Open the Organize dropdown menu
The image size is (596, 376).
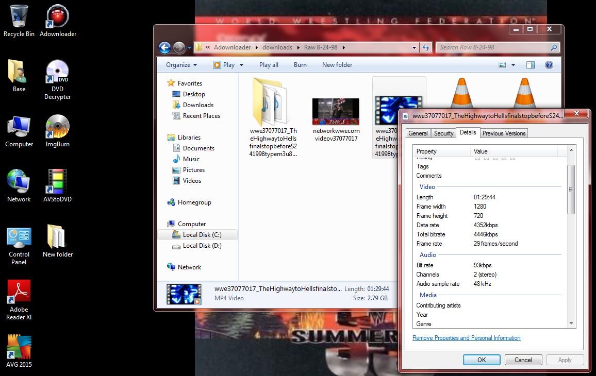tap(181, 65)
